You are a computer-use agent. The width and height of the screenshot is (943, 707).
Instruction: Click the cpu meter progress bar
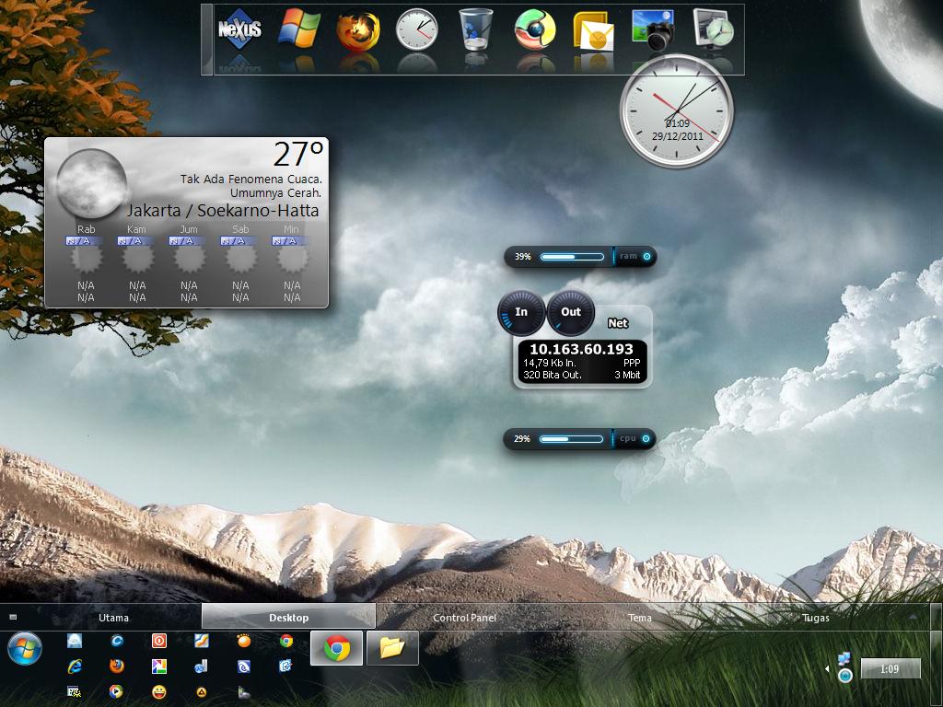pyautogui.click(x=571, y=439)
